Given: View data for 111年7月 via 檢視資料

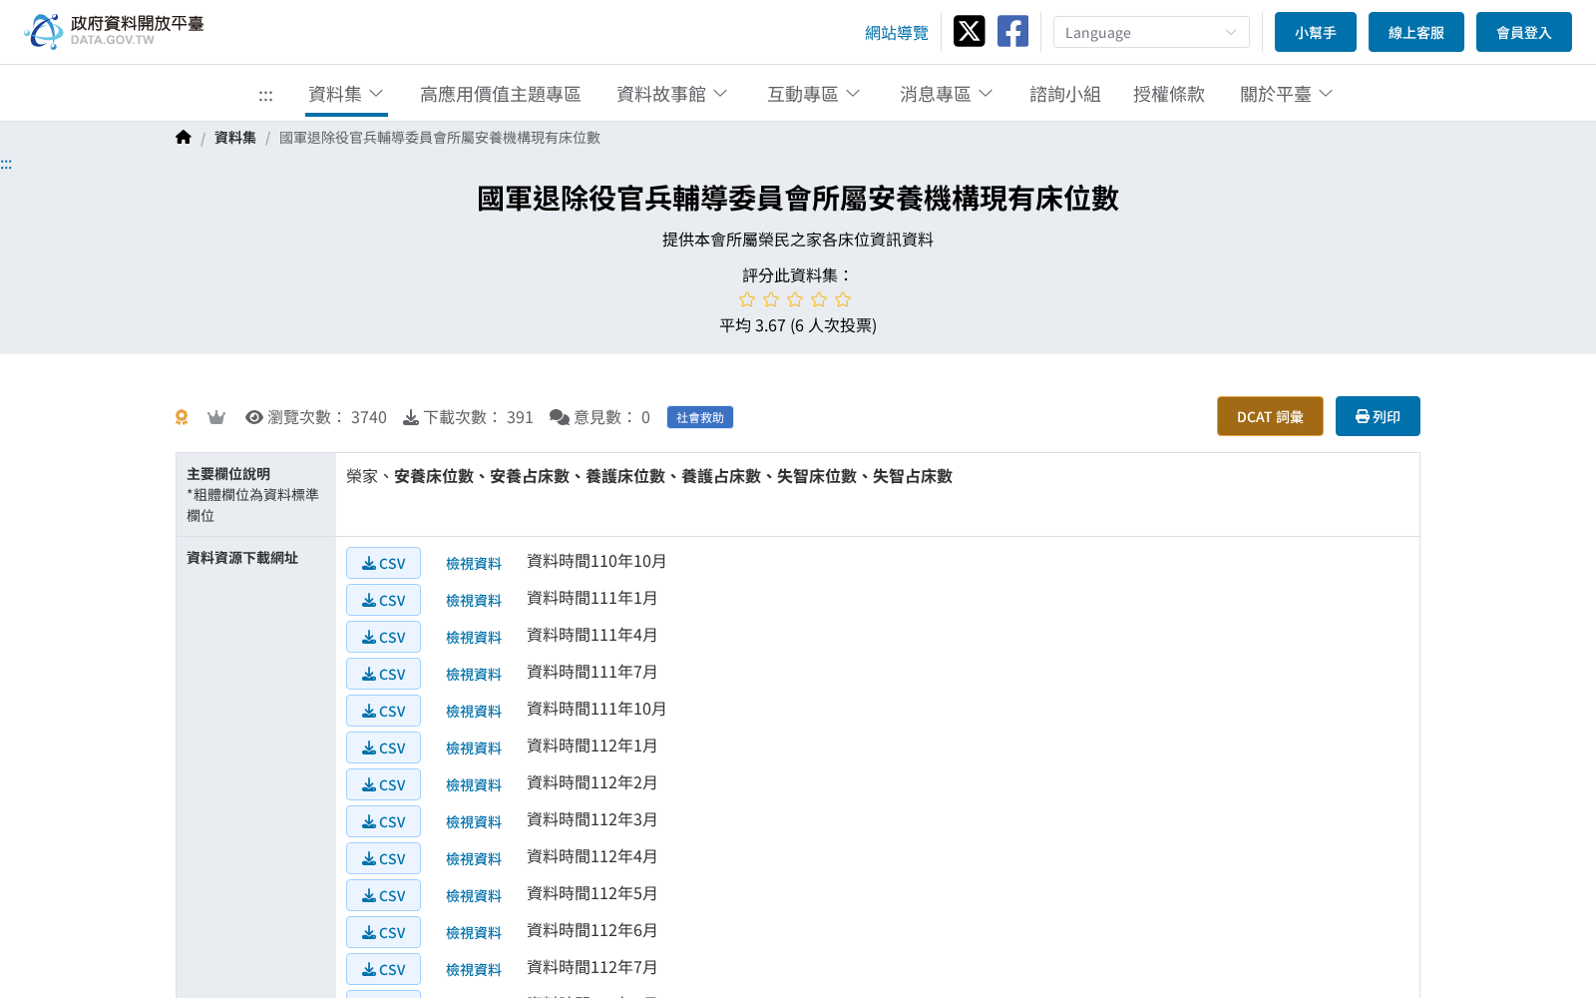Looking at the screenshot, I should tap(474, 675).
